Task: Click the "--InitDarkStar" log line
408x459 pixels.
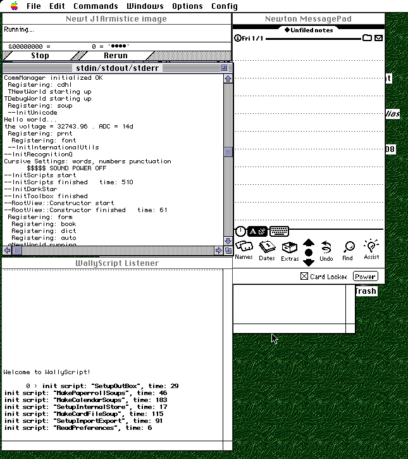Action: pos(30,189)
